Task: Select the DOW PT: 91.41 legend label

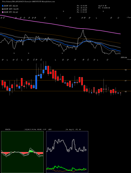Action: (x=11, y=12)
